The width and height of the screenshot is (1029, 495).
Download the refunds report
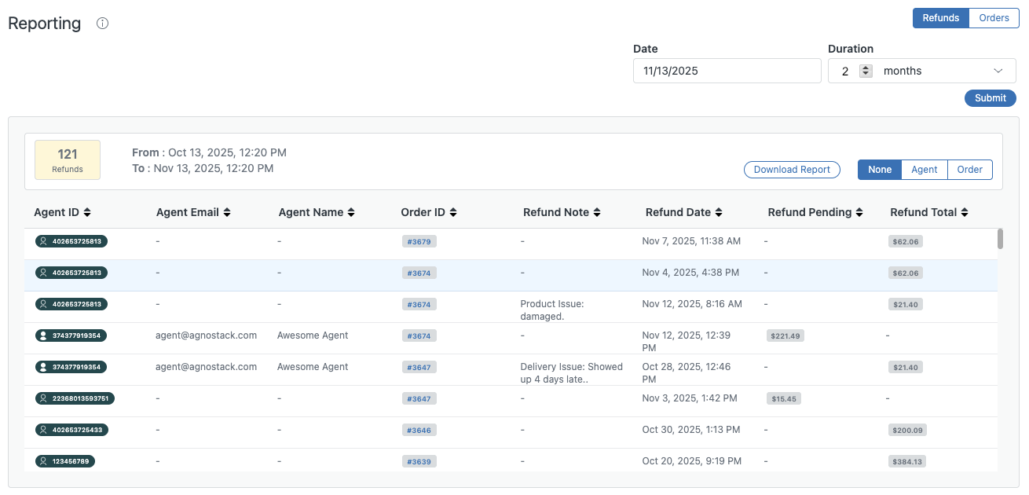(792, 169)
